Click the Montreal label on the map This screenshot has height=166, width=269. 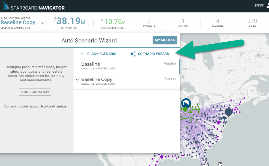click(237, 94)
